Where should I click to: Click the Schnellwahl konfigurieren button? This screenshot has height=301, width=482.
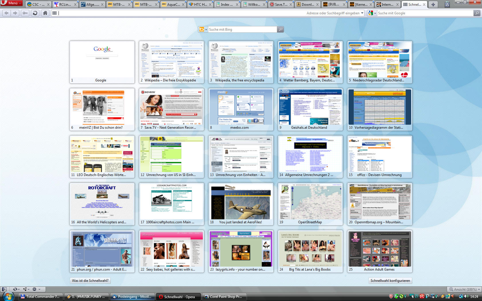coord(390,281)
